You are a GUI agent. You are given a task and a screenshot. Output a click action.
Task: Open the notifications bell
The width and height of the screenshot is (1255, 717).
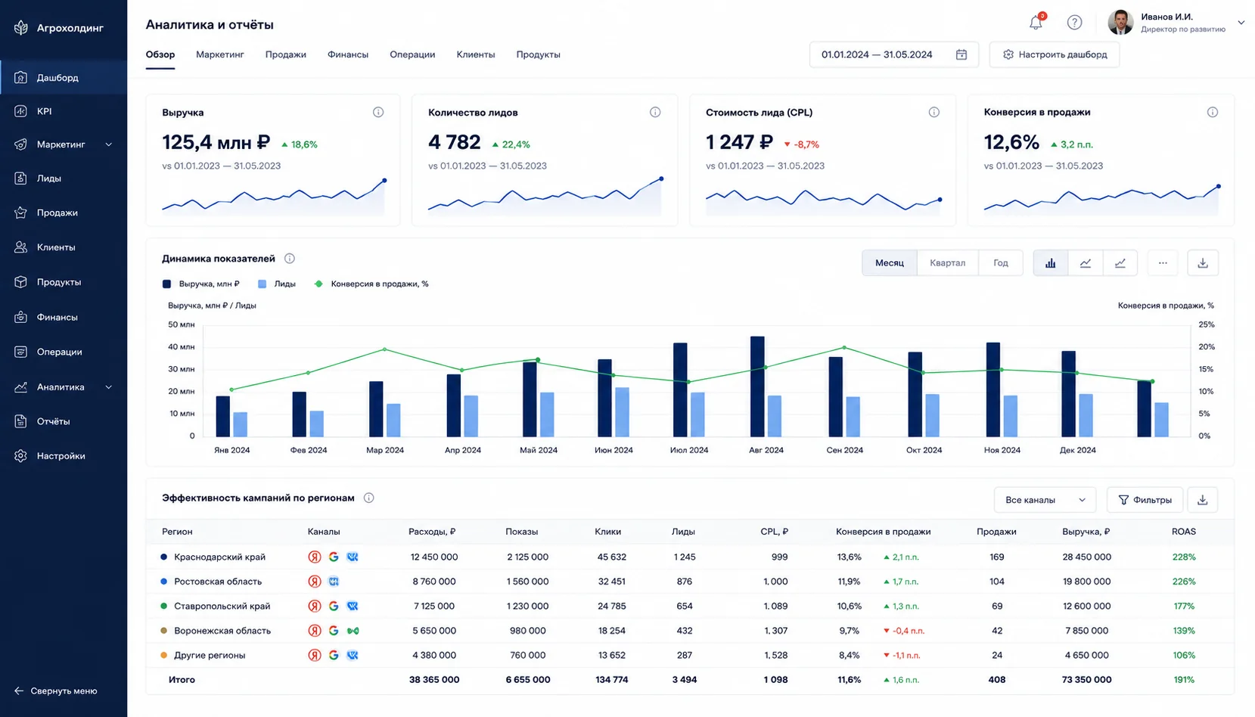tap(1036, 23)
